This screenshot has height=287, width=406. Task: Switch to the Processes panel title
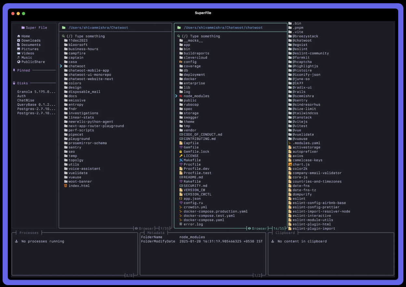[x=29, y=233]
